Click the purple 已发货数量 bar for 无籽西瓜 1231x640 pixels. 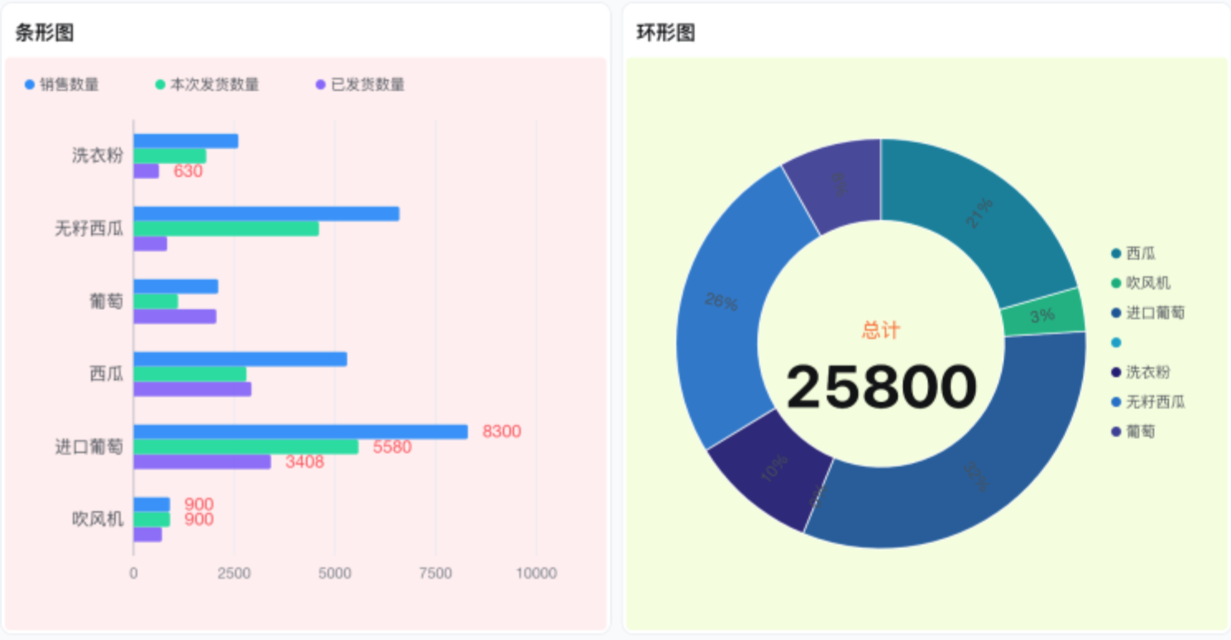coord(151,244)
